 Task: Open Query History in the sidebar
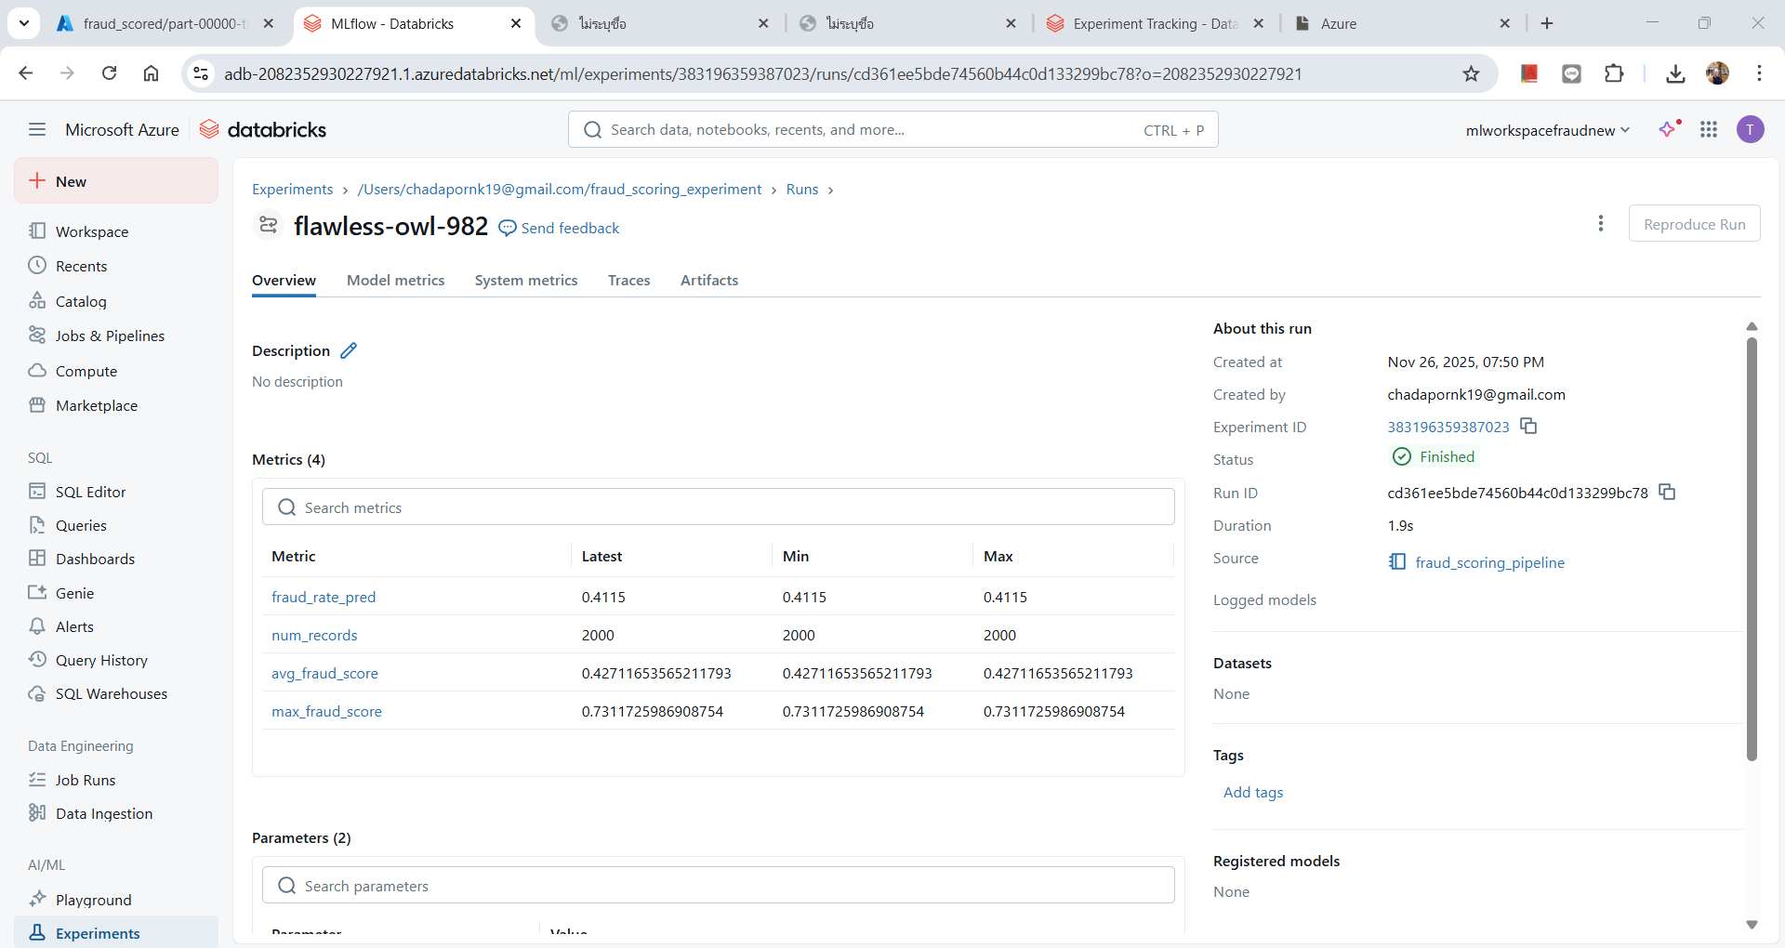pyautogui.click(x=116, y=660)
